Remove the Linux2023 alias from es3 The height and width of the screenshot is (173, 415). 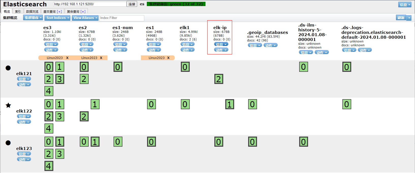click(67, 58)
